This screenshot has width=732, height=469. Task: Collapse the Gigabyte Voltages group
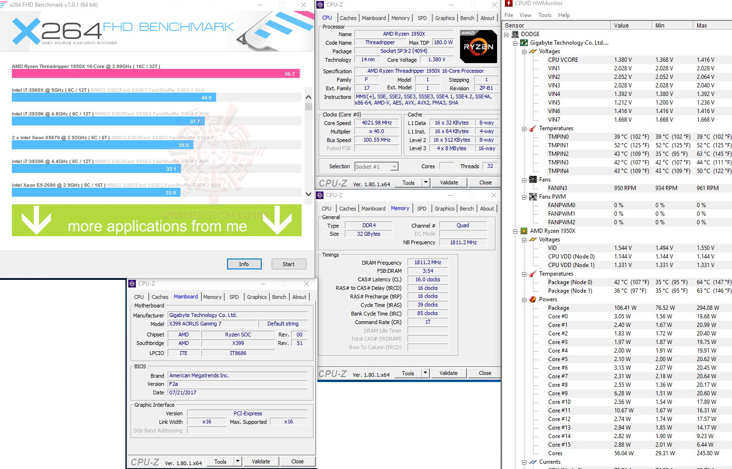click(x=524, y=52)
